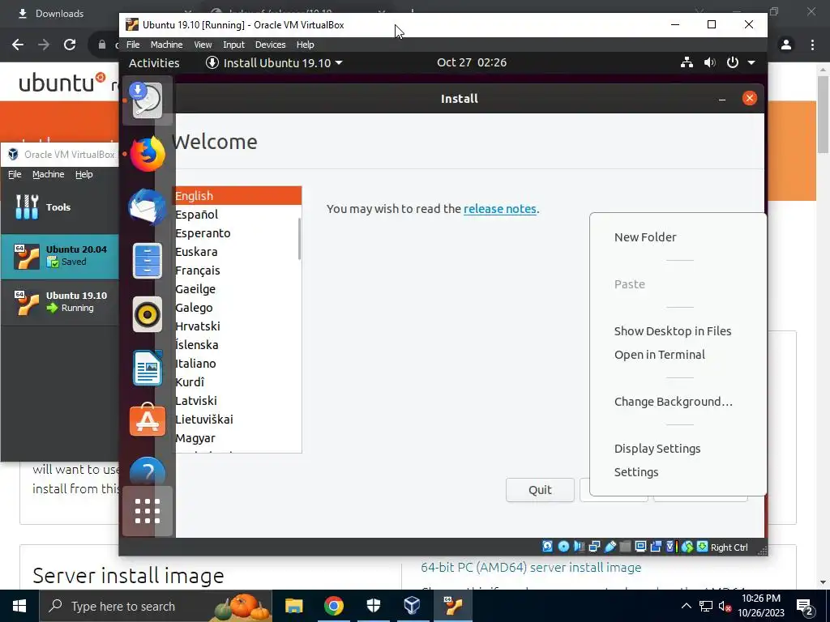The image size is (830, 622).
Task: Open the VM window Input menu
Action: 233,45
